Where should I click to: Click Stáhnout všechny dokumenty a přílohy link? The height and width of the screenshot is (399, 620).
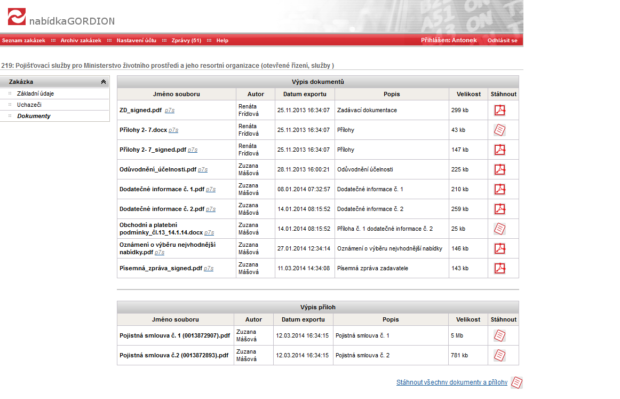pyautogui.click(x=451, y=382)
